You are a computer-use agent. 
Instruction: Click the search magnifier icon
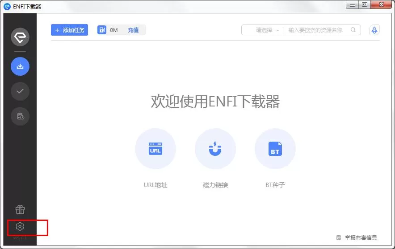[x=353, y=30]
